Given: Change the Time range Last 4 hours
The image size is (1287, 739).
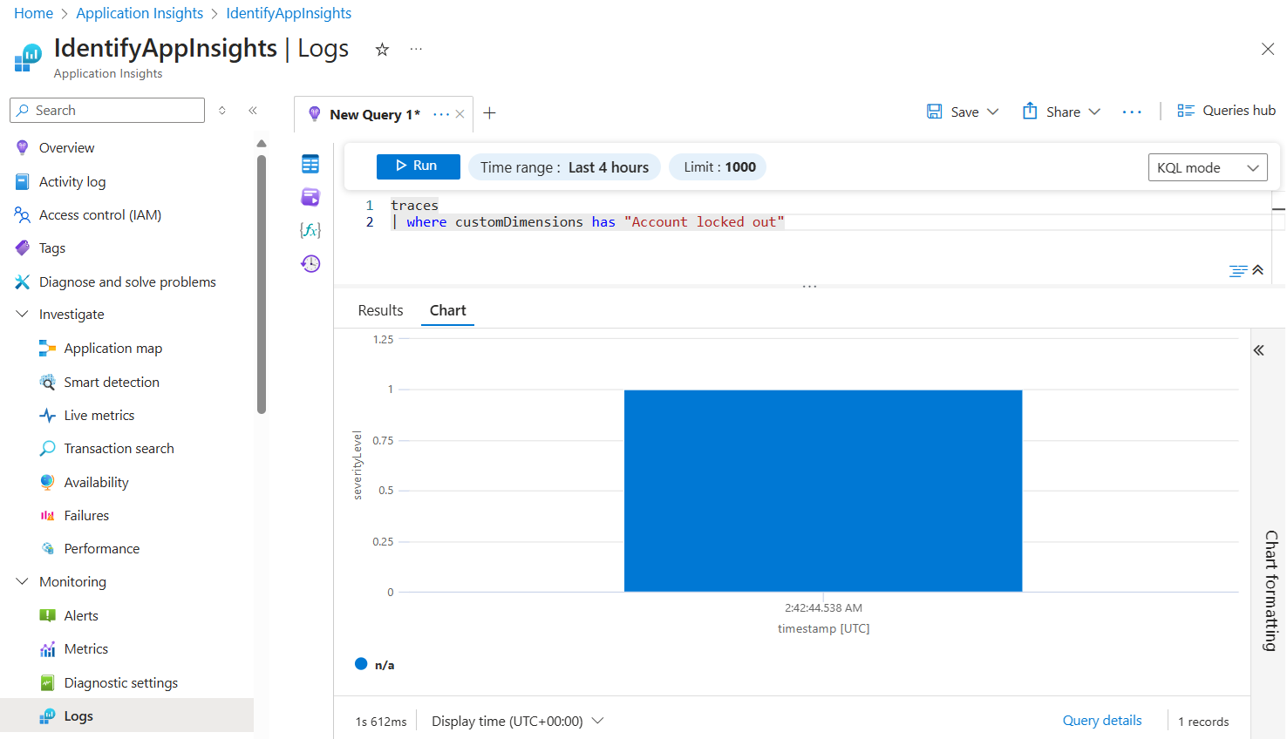Looking at the screenshot, I should click(565, 167).
